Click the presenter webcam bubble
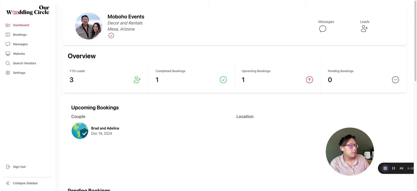417x191 pixels. click(x=350, y=151)
